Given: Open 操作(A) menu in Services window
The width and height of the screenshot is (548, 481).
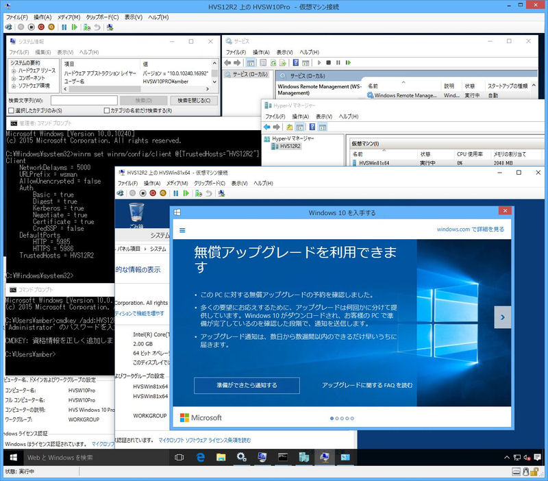Looking at the screenshot, I should (262, 52).
